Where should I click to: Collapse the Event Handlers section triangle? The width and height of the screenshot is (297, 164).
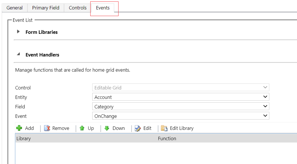click(x=18, y=54)
